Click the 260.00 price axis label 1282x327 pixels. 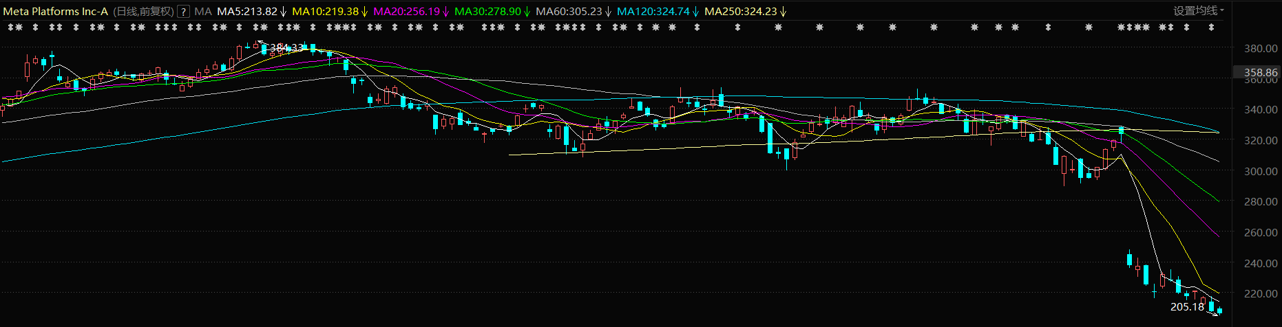[1261, 233]
